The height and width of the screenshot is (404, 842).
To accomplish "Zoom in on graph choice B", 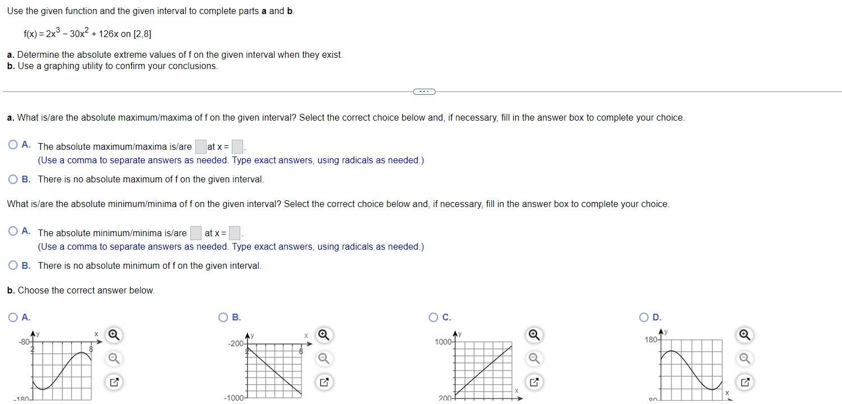I will tap(323, 334).
